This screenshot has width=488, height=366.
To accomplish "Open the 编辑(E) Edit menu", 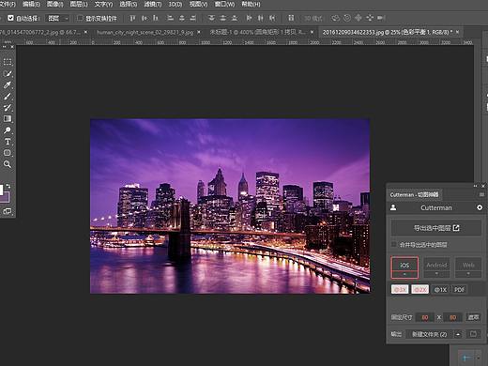I will click(31, 5).
